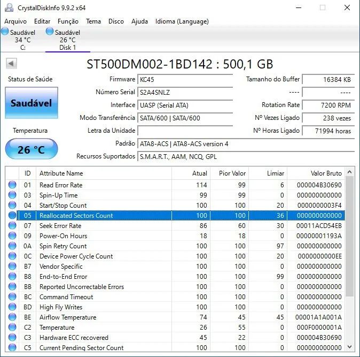
Task: Click the Firmware field showing KC45
Action: (185, 80)
